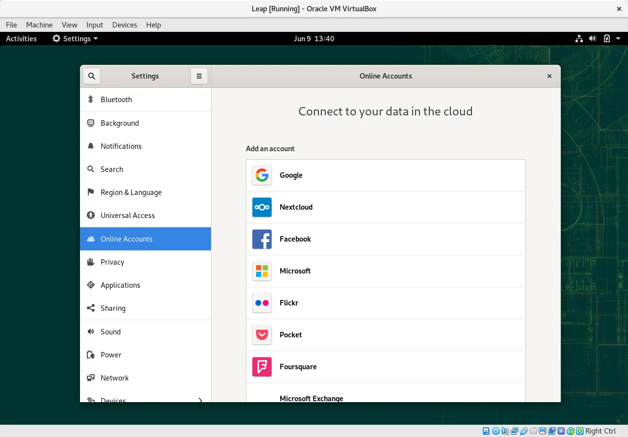The width and height of the screenshot is (628, 437).
Task: Click the network adapters status icon
Action: point(514,431)
